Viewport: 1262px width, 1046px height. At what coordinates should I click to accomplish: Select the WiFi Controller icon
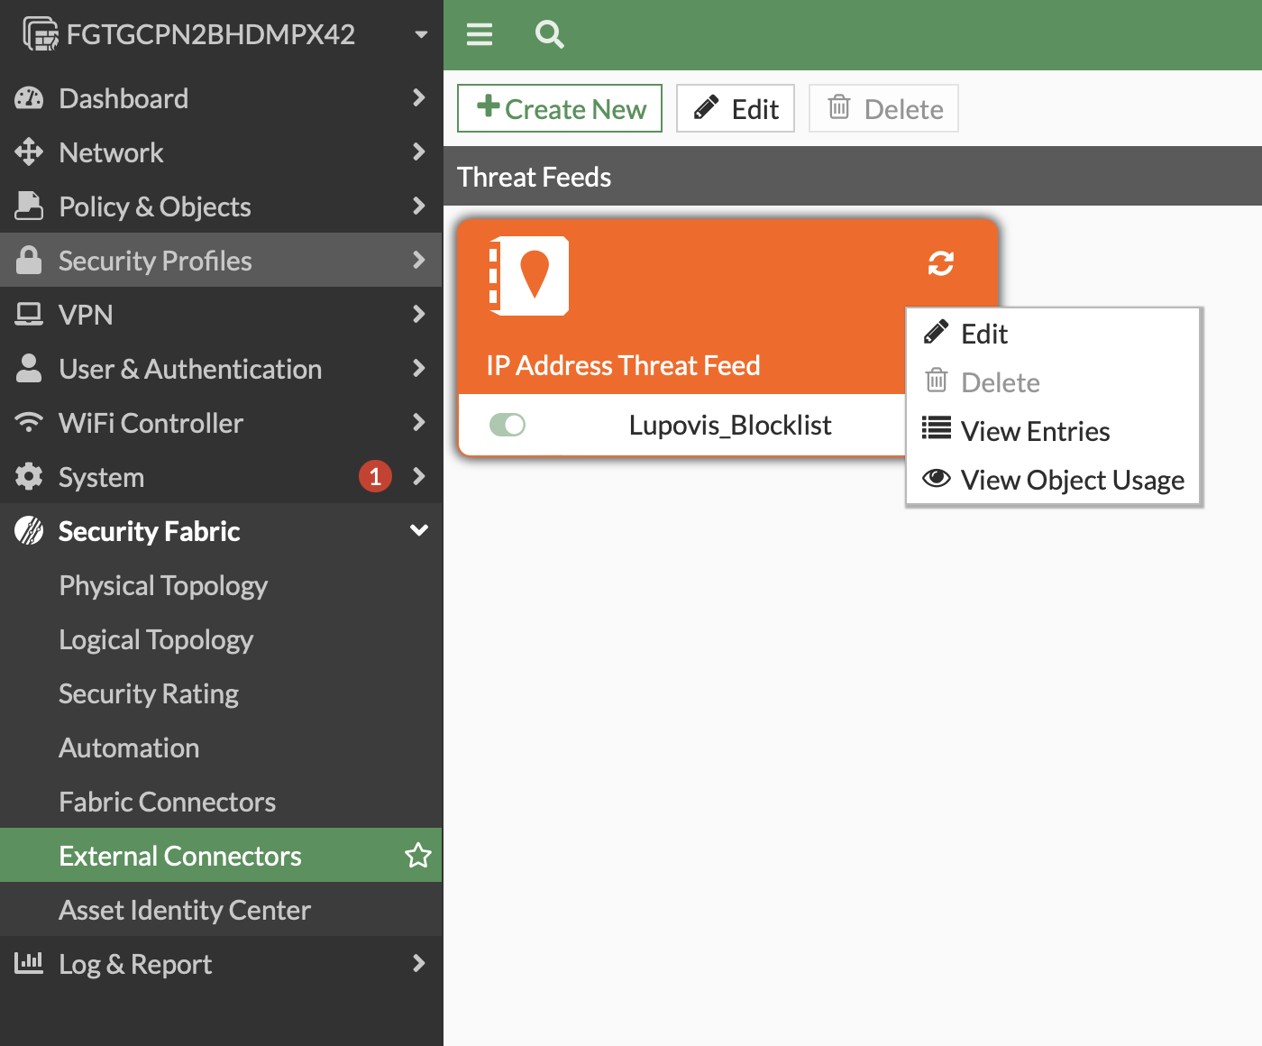click(x=29, y=422)
